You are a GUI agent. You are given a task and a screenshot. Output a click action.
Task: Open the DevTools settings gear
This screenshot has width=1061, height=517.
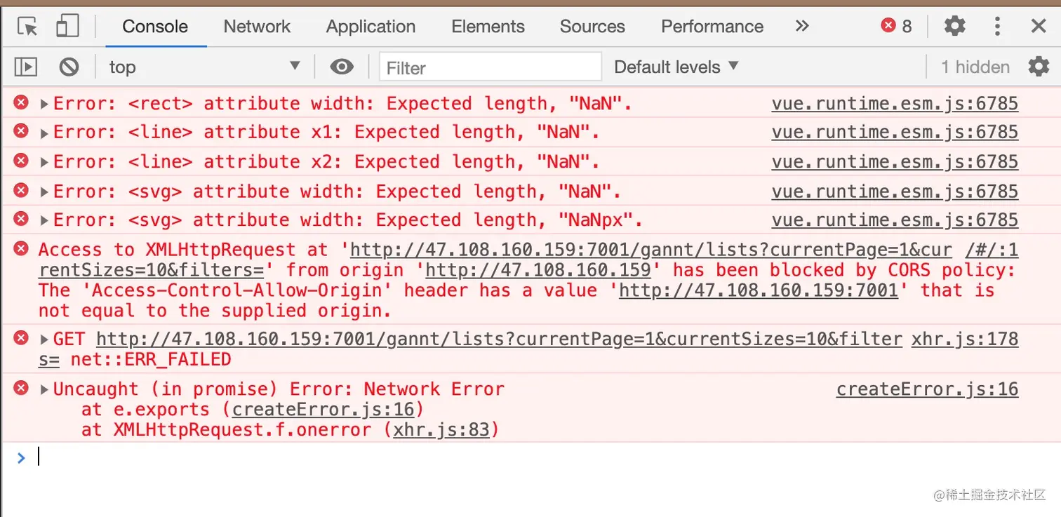pos(954,27)
